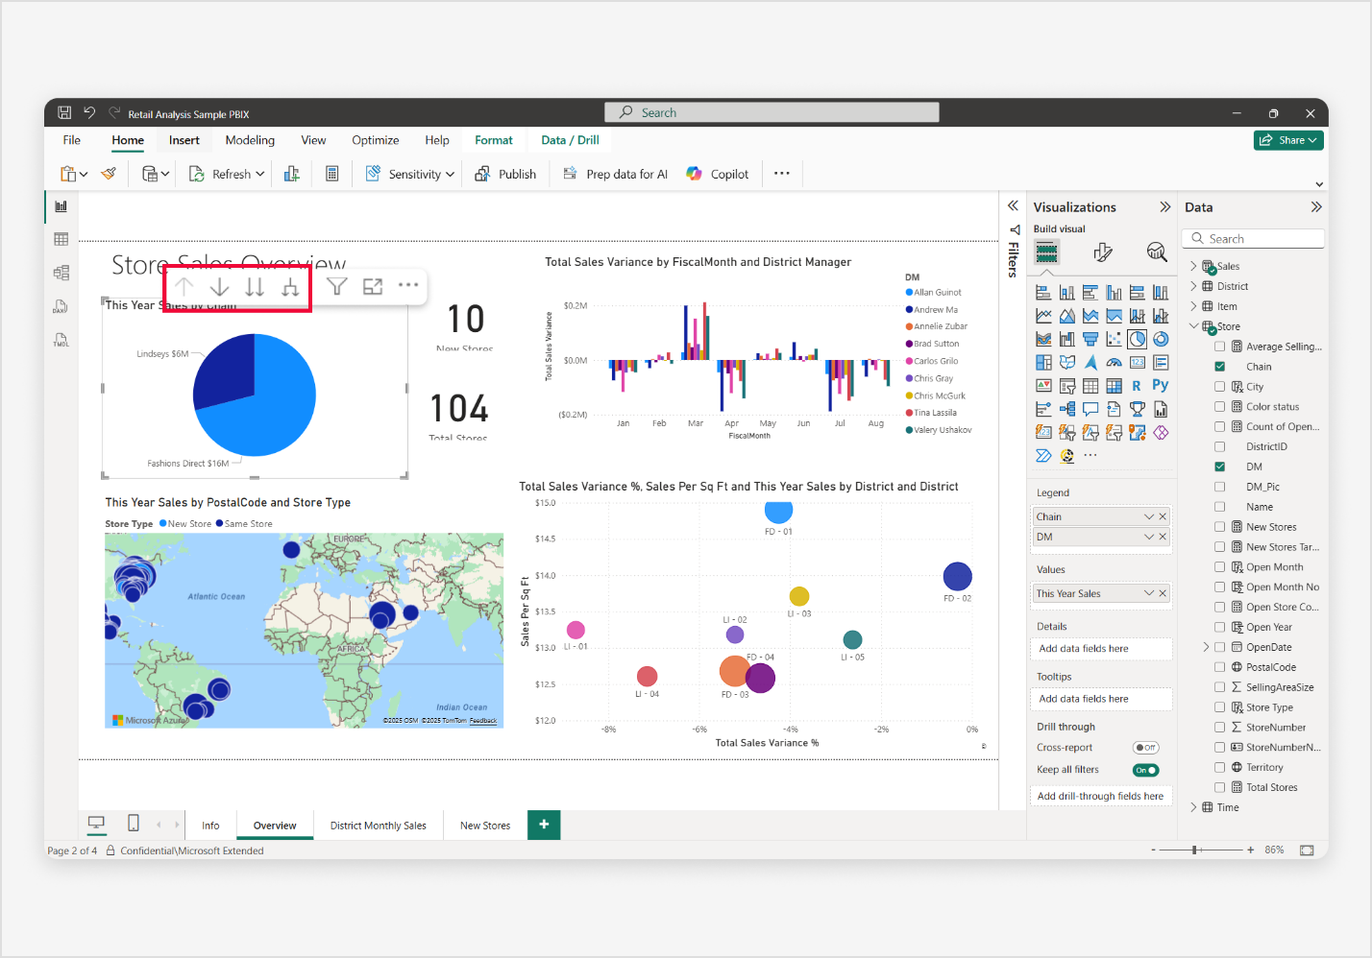
Task: Click the Share button
Action: coord(1288,139)
